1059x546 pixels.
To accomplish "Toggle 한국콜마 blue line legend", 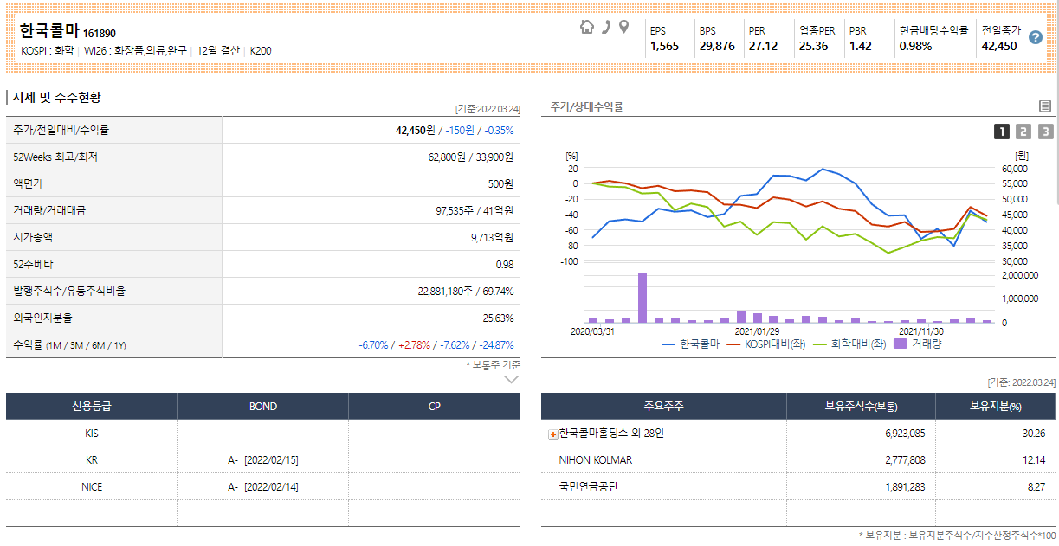I will 690,344.
